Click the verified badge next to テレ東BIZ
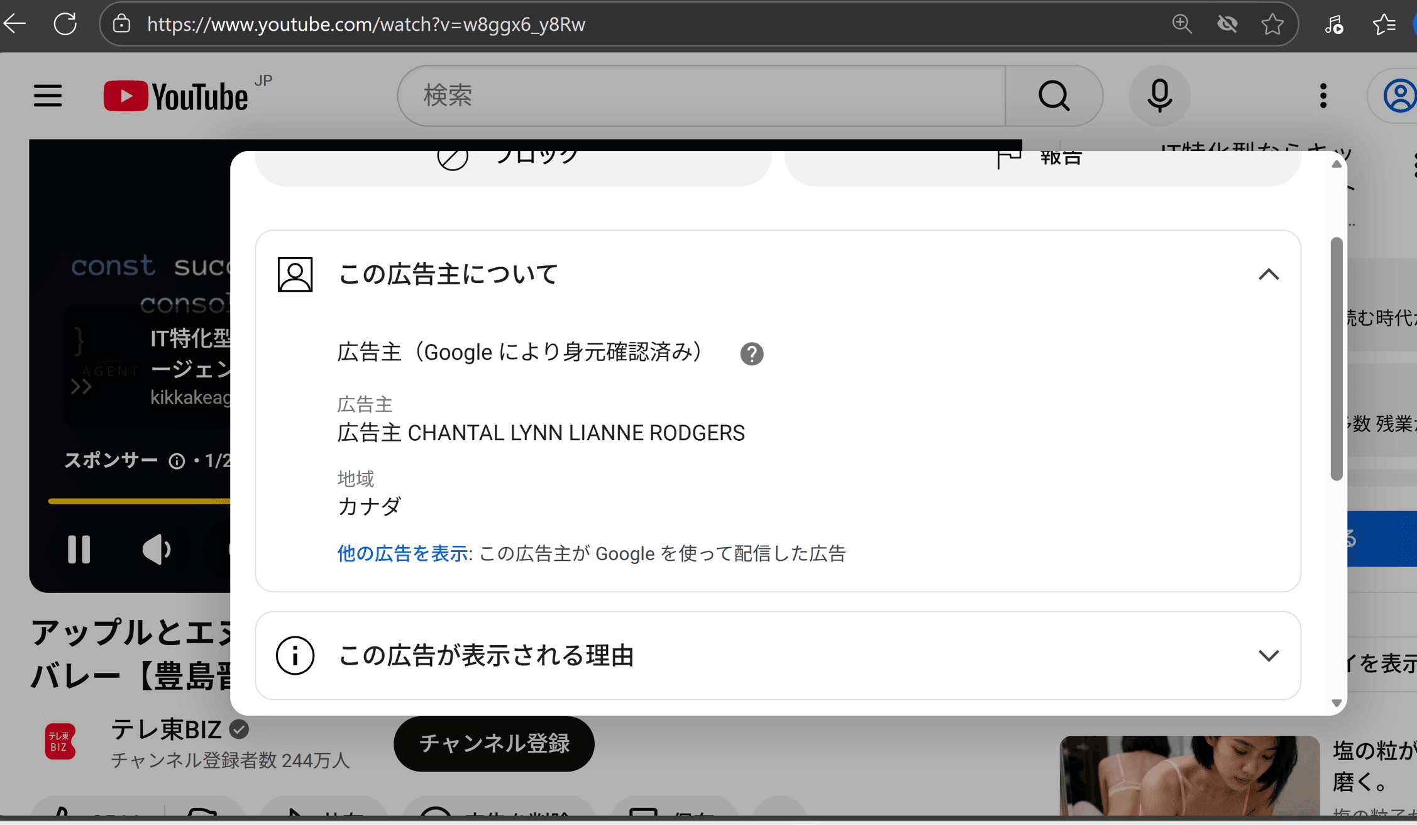 click(239, 730)
